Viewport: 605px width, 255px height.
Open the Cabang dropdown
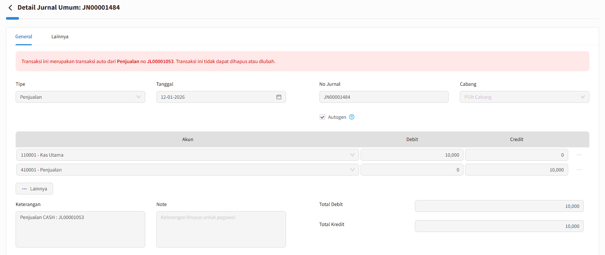click(x=524, y=97)
